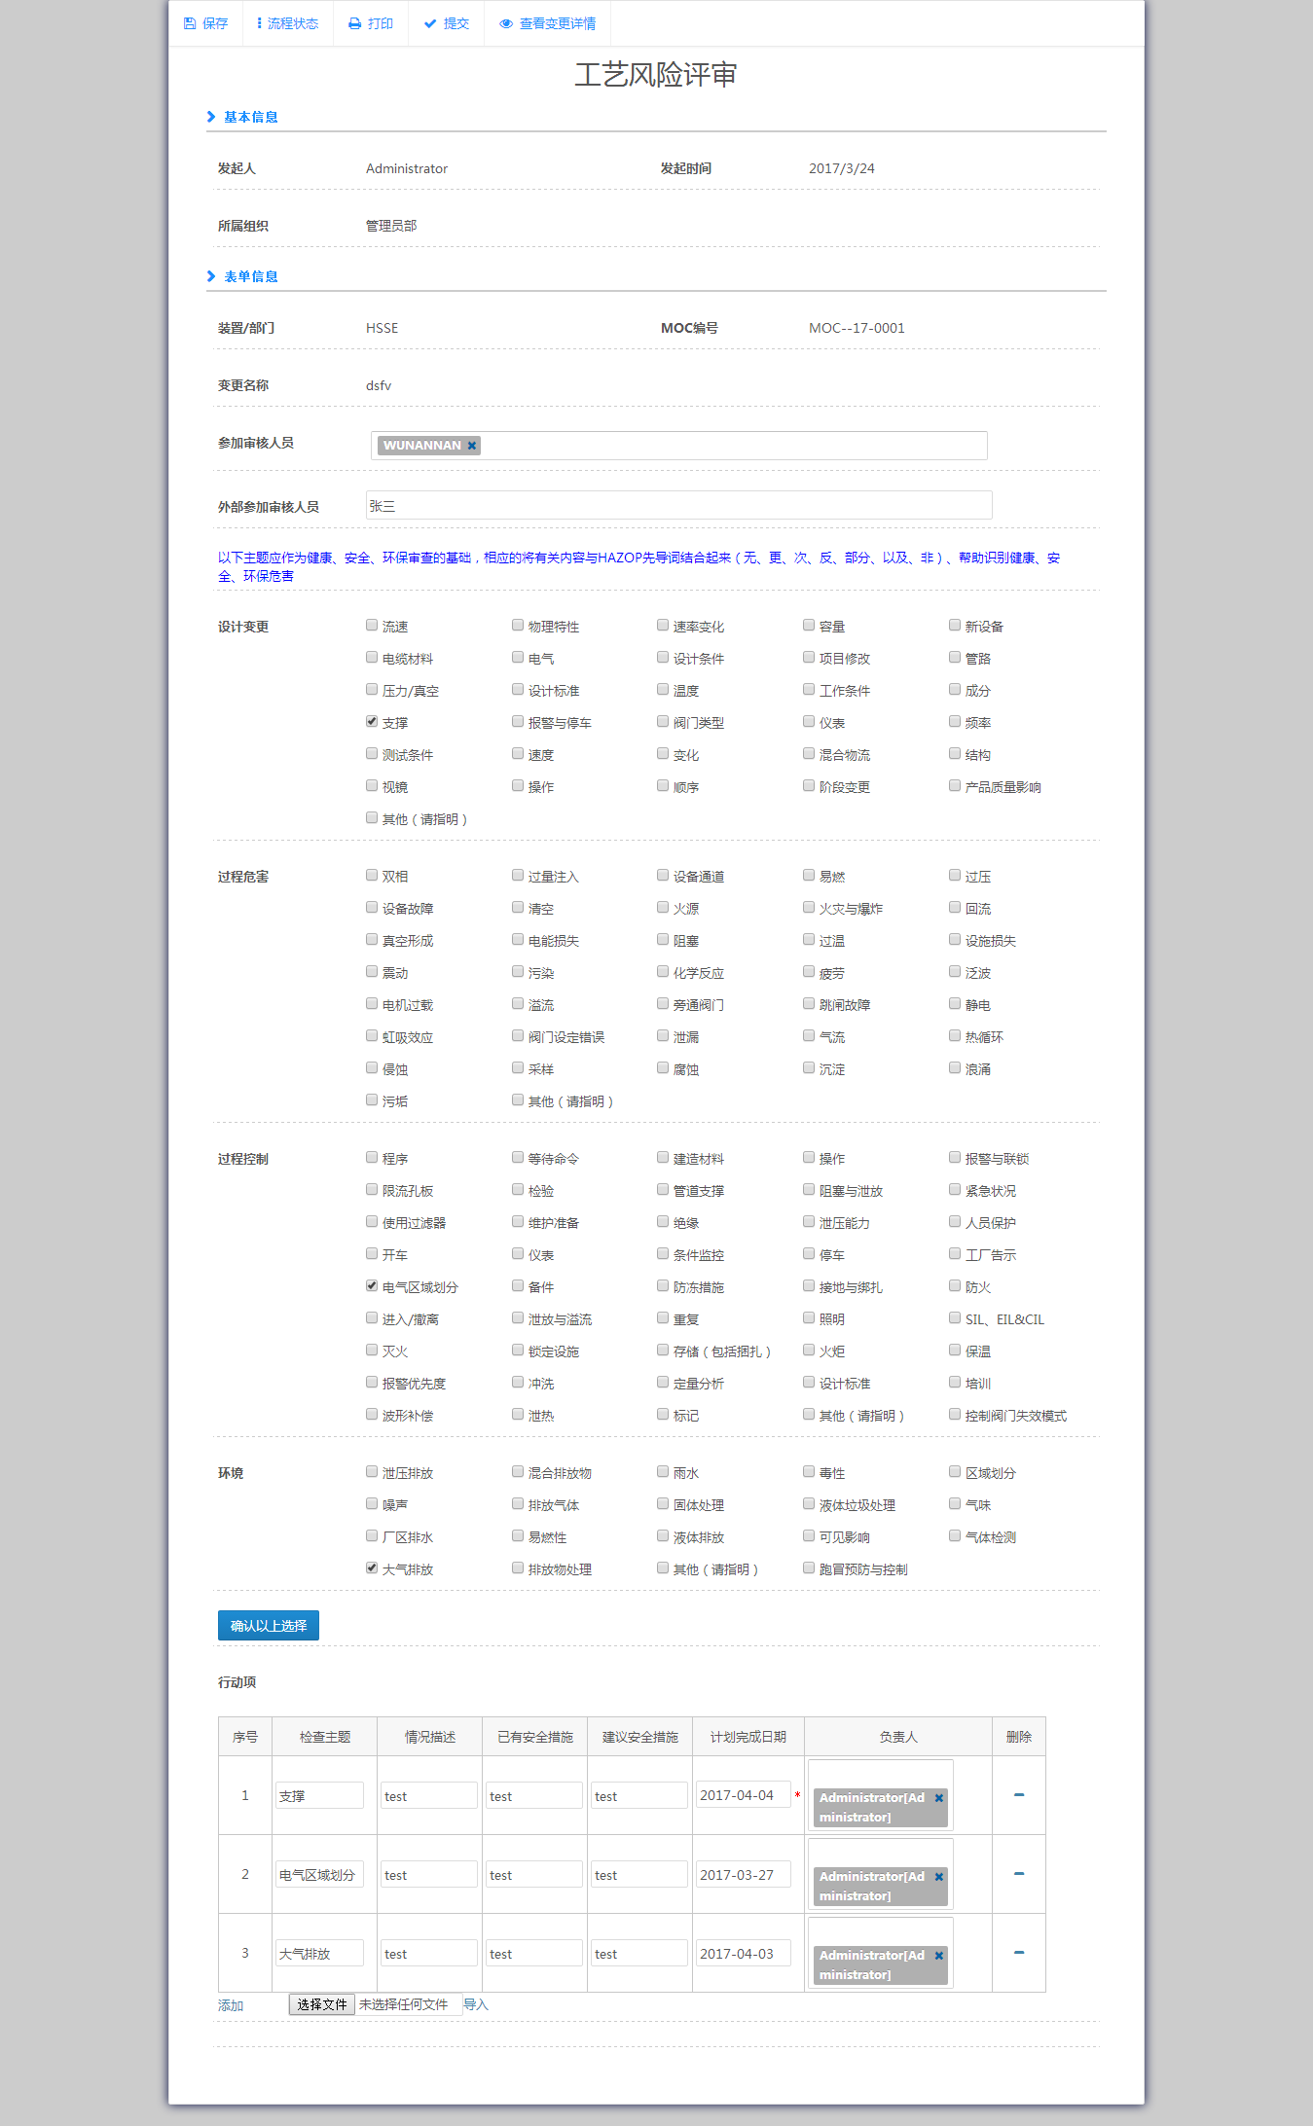Check the 控制阀门失效模式 checkbox

[x=955, y=1414]
